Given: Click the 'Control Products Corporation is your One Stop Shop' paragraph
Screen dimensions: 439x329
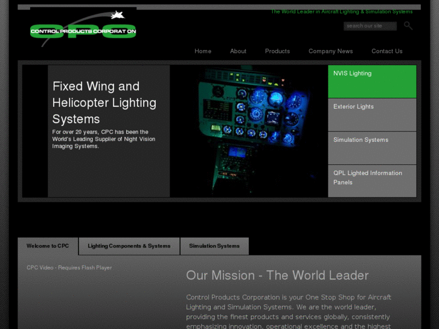Looking at the screenshot, I should pyautogui.click(x=289, y=311).
